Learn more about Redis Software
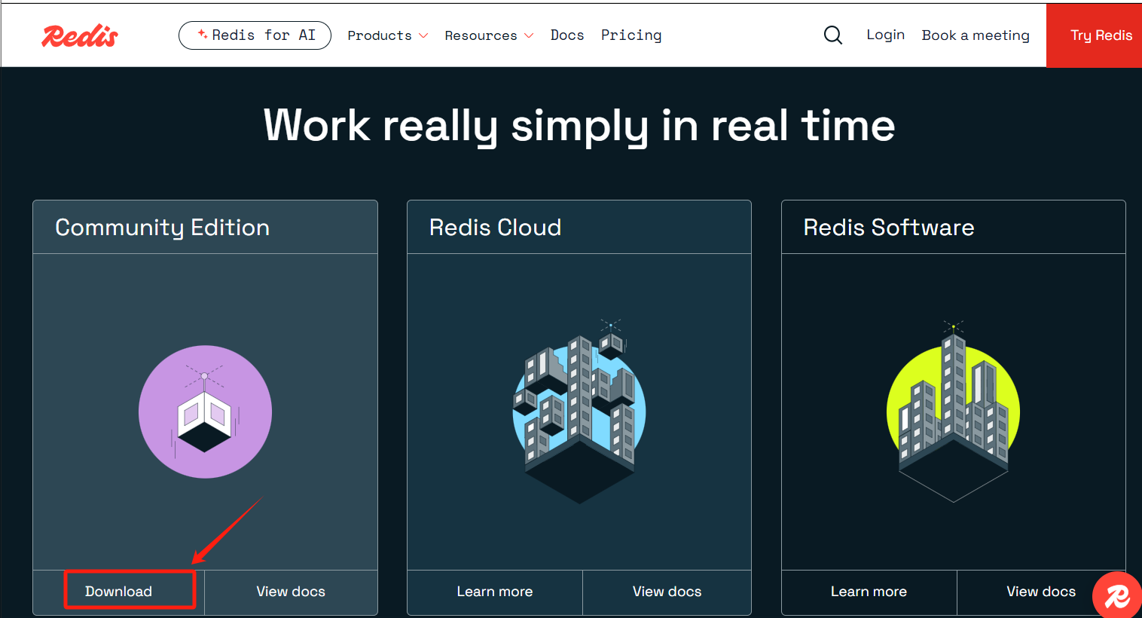The image size is (1142, 618). 869,592
